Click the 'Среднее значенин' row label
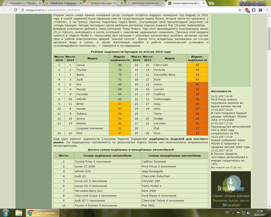Image resolution: width=271 pixels, height=217 pixels. (90, 128)
